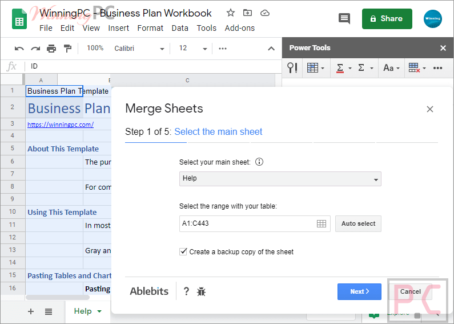Pick range using the grid icon
Screen dimensions: 454x324
[322, 223]
